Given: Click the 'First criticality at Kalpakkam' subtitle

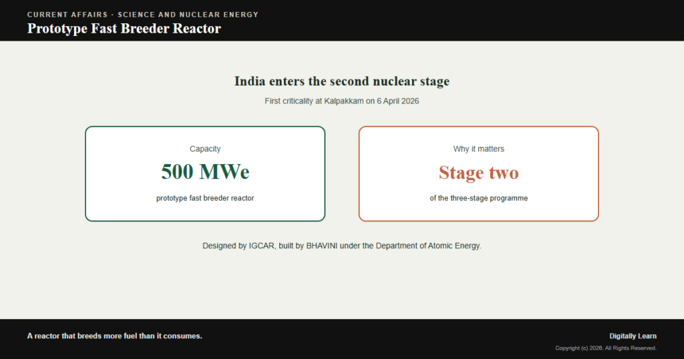Looking at the screenshot, I should click(x=342, y=101).
